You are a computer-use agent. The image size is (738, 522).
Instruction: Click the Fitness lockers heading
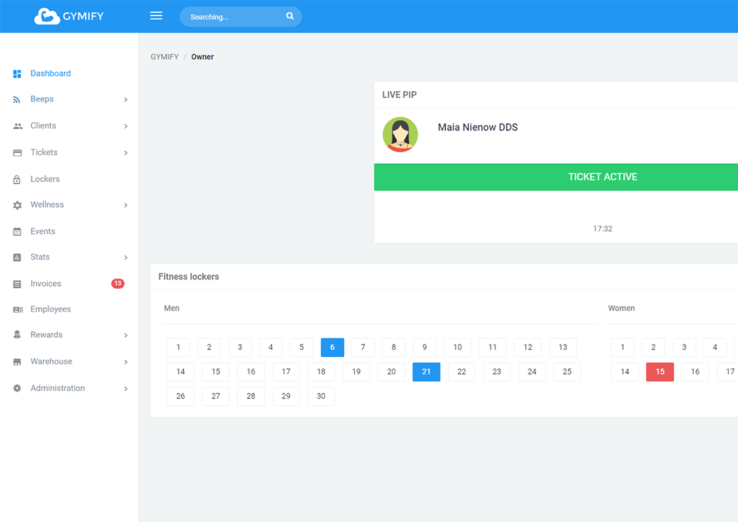pos(189,277)
